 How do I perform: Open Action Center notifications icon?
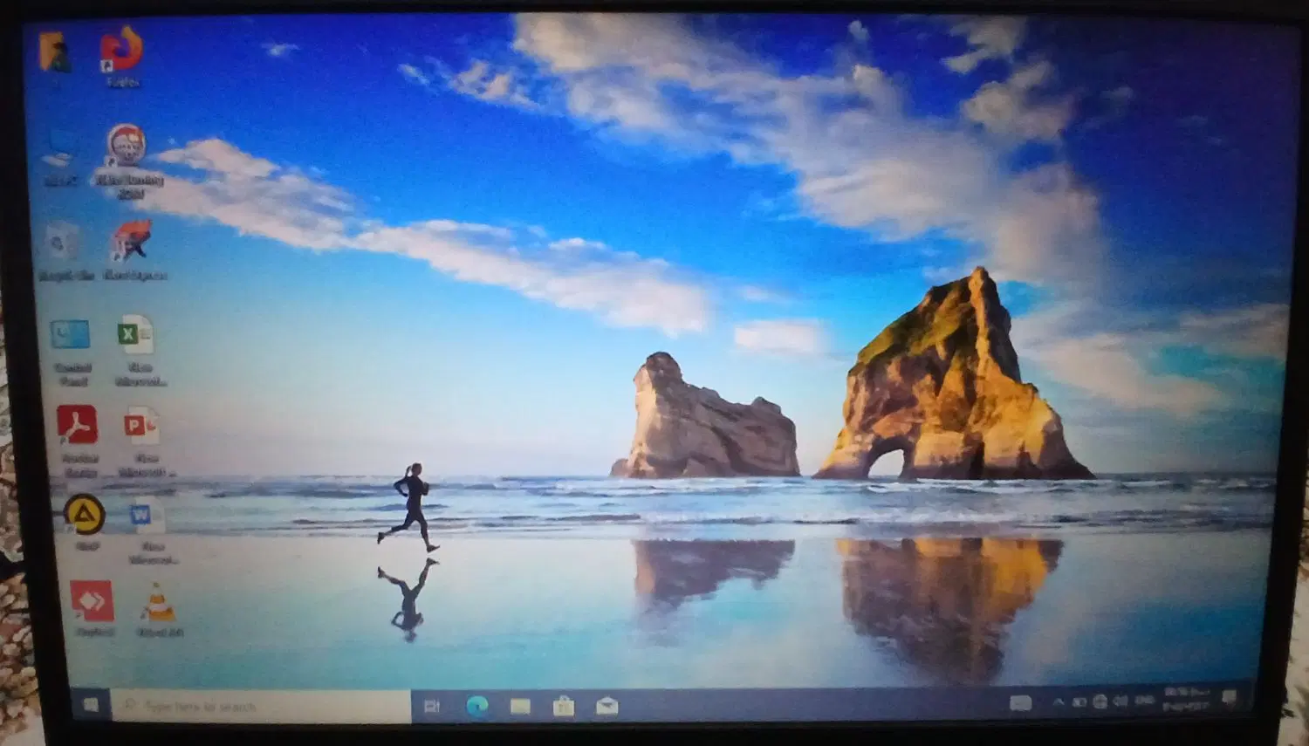[1230, 697]
